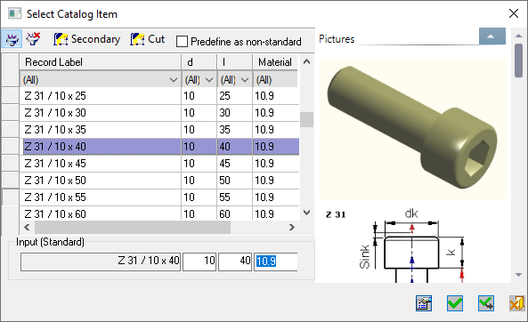Click the table's vertical scrollbar down arrow

click(x=306, y=213)
